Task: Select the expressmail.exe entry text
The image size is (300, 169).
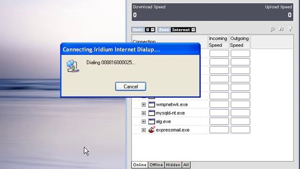Action: click(172, 130)
